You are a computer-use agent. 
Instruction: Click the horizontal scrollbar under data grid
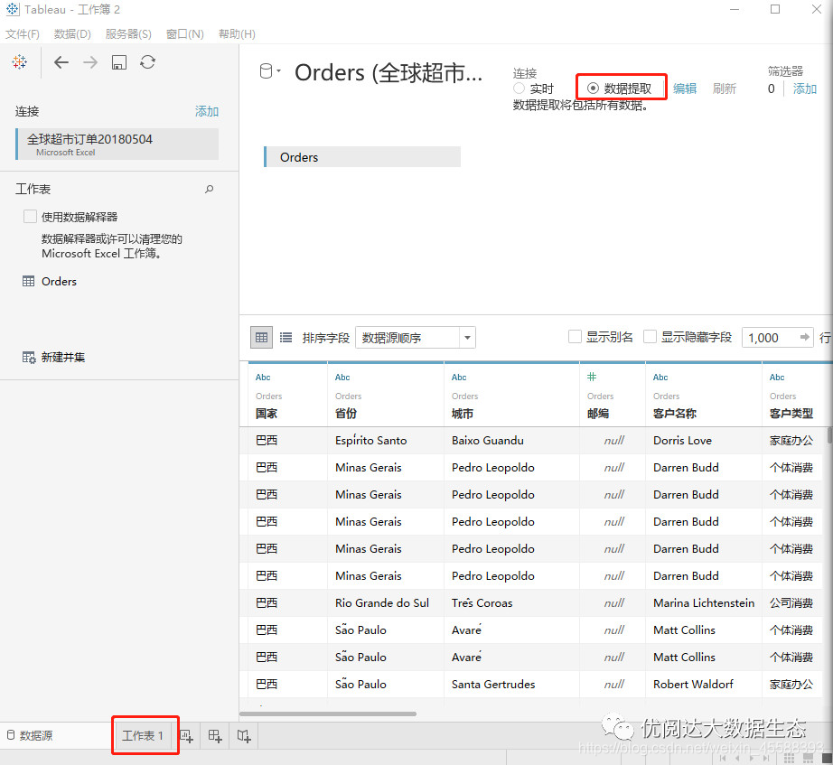point(328,714)
